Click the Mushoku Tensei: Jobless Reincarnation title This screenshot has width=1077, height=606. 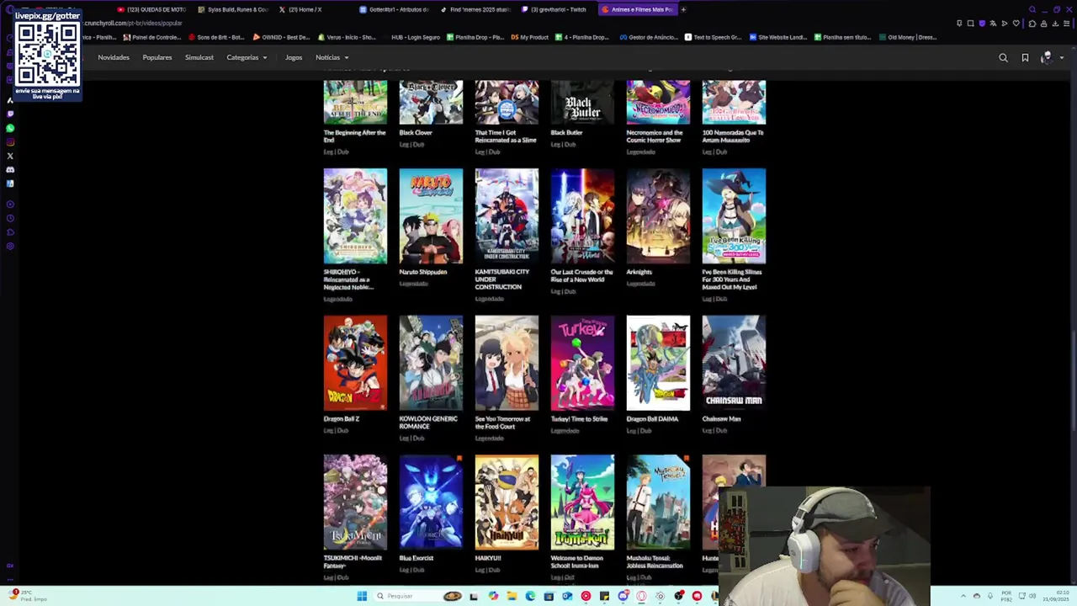click(x=655, y=561)
